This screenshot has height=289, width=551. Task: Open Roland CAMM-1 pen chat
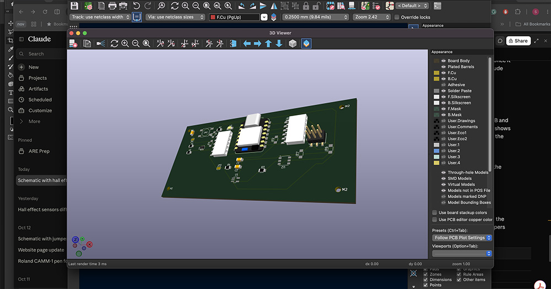coord(42,261)
